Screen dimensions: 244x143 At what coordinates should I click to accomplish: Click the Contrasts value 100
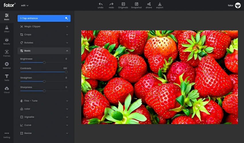pos(65,68)
